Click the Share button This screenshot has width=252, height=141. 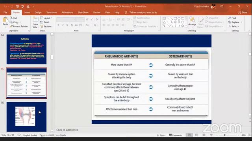(x=243, y=13)
